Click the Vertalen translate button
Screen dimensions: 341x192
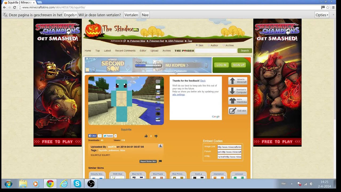pyautogui.click(x=131, y=15)
